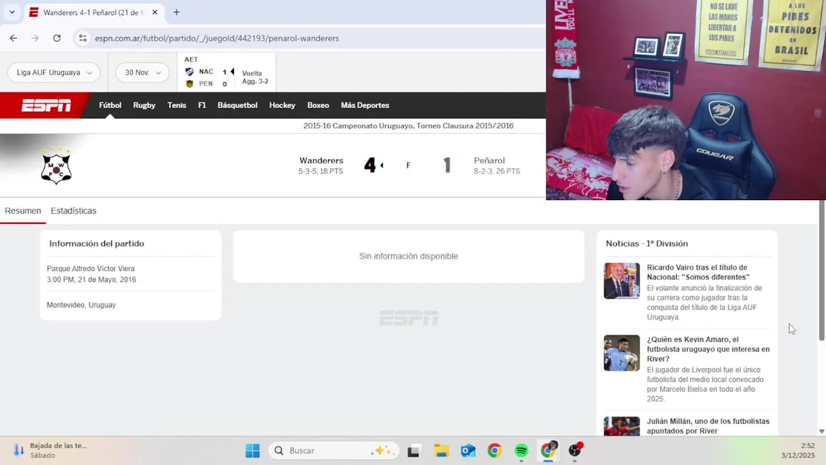This screenshot has width=826, height=465.
Task: Click the Wanderers club crest
Action: 56,165
